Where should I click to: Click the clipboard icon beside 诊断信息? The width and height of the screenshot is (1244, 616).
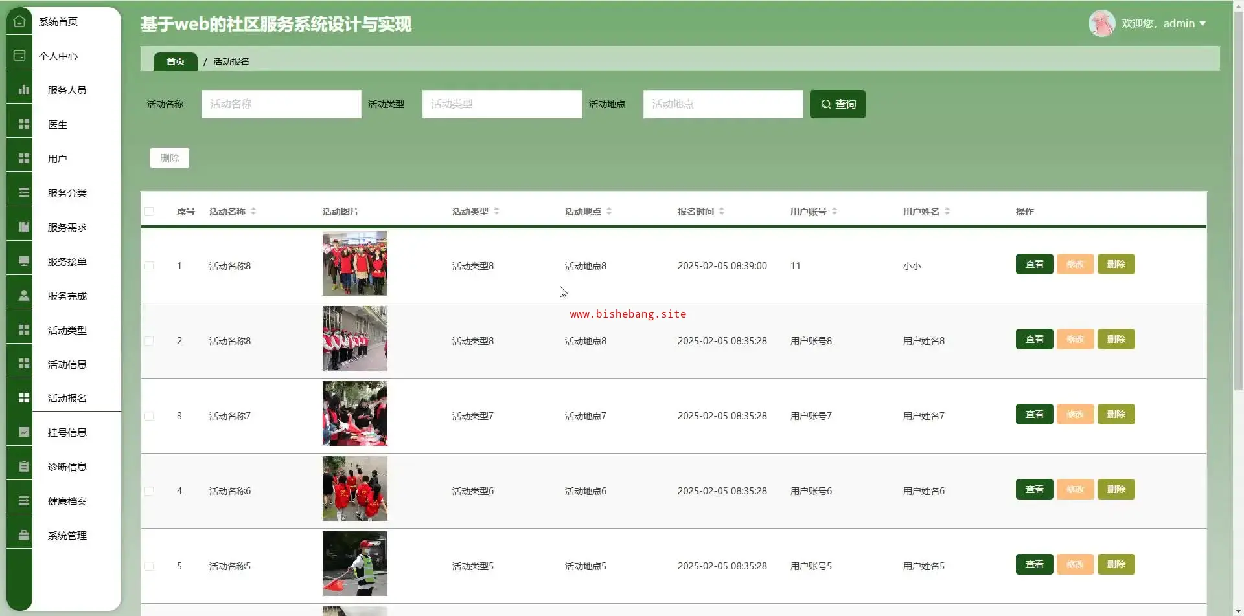point(24,467)
